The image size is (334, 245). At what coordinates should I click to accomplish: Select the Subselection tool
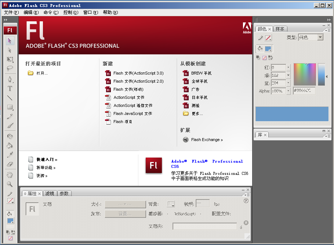coord(10,49)
